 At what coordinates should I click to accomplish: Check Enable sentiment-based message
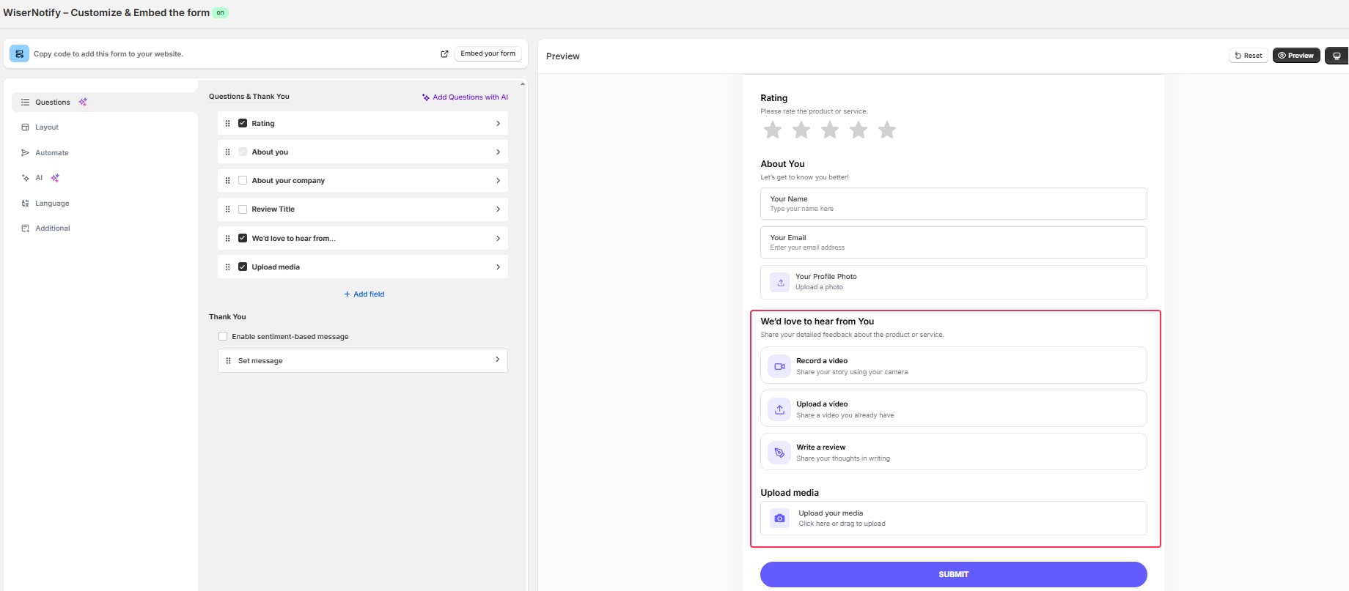[223, 337]
